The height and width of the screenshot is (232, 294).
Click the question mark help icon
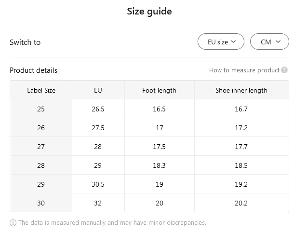pos(285,70)
